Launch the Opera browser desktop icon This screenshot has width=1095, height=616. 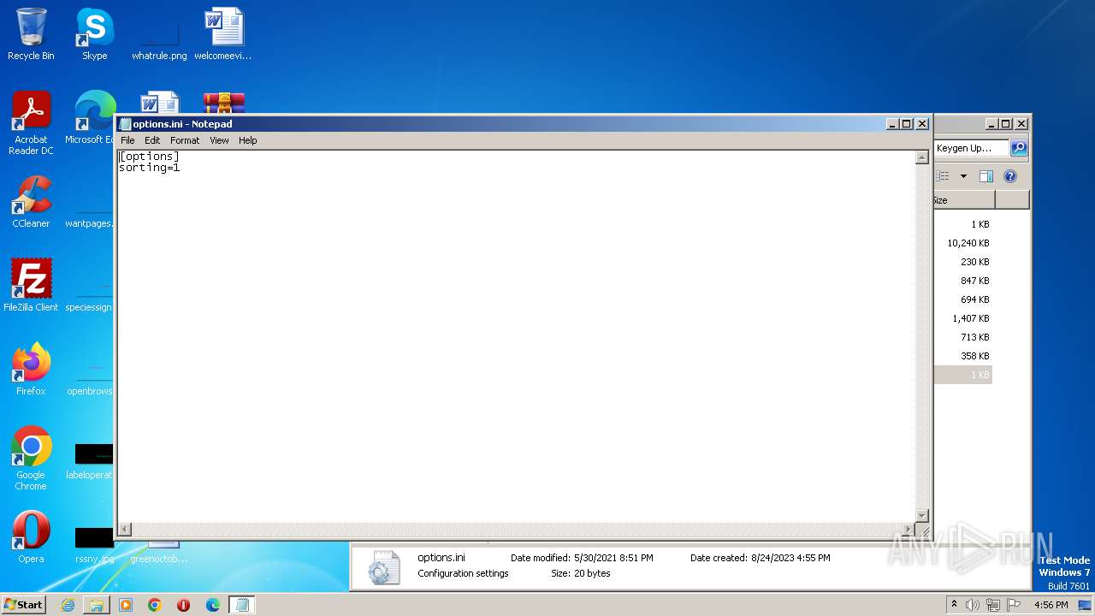click(31, 537)
